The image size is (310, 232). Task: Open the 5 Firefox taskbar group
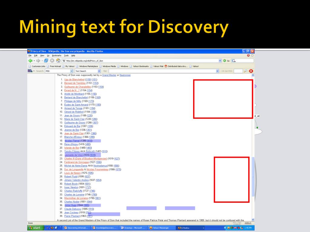(191, 228)
